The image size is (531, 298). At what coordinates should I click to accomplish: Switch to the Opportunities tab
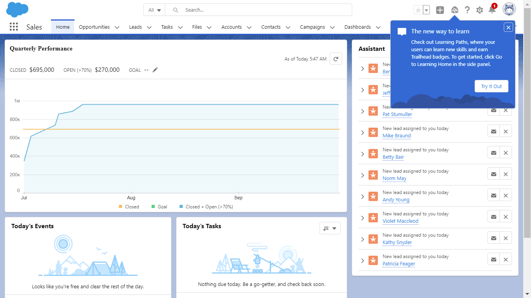(x=94, y=27)
